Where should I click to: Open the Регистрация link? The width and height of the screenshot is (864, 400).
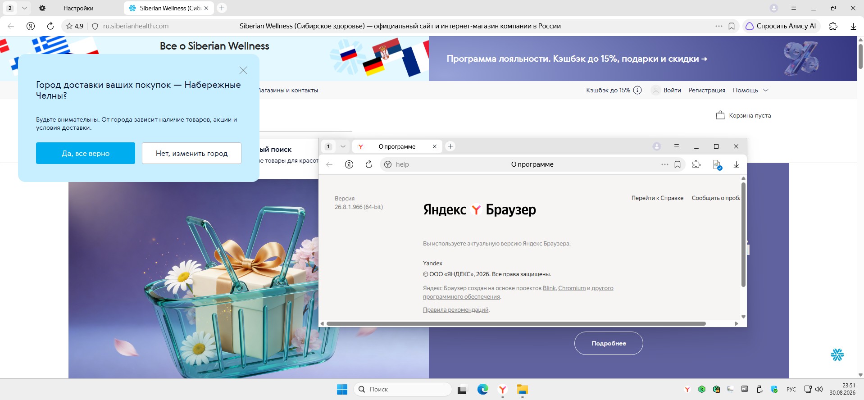[707, 90]
